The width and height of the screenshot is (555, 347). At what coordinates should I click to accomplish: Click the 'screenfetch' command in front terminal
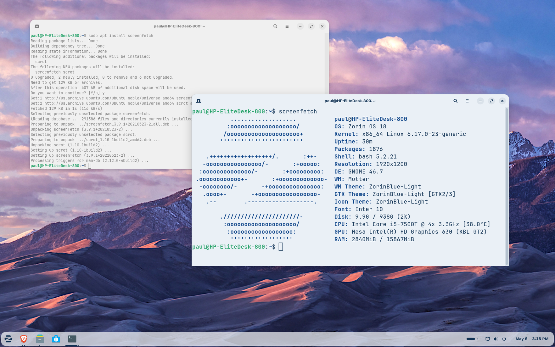pyautogui.click(x=298, y=112)
